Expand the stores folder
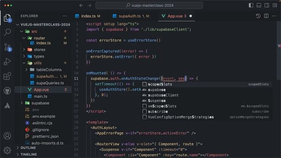Screen dimensions: 281x158 point(43,50)
